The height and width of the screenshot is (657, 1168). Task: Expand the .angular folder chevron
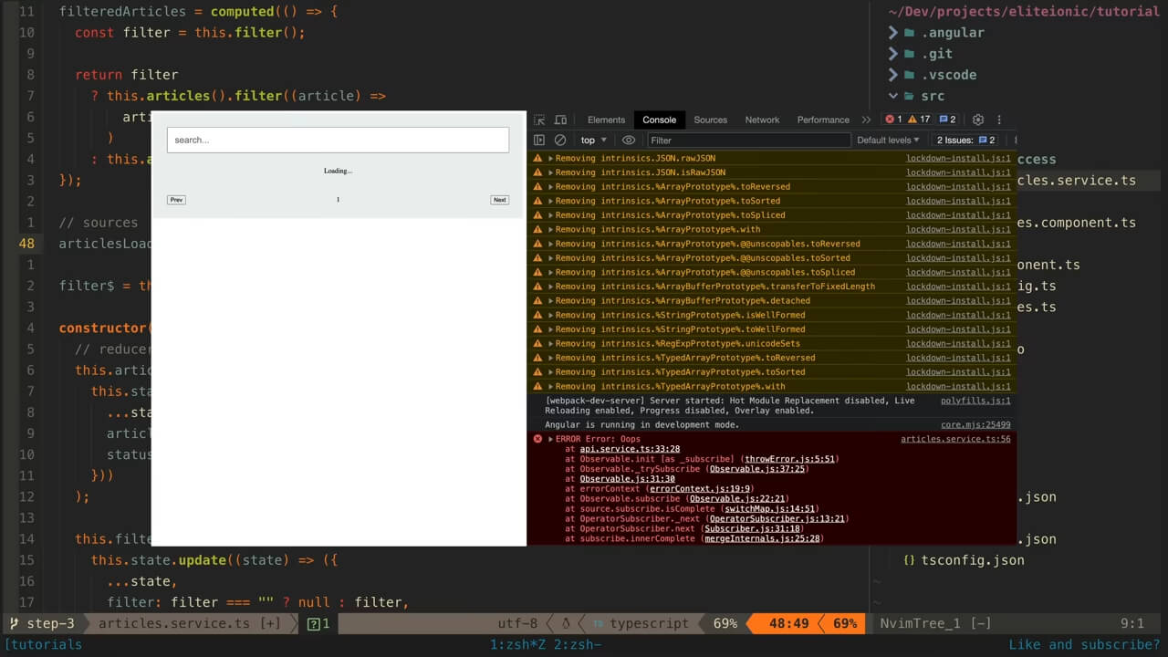[x=893, y=32]
